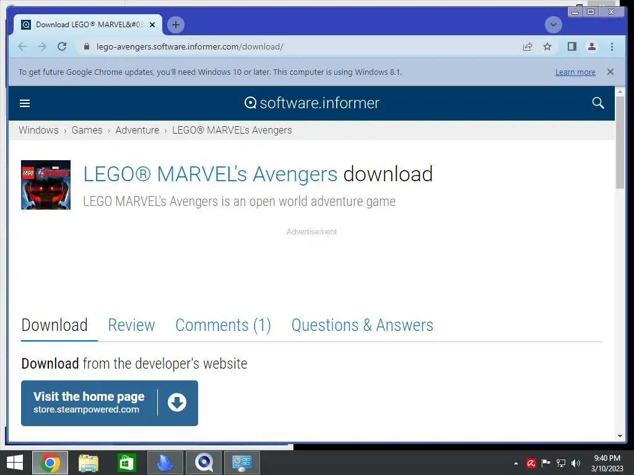
Task: Open the network tray icon
Action: tap(561, 463)
